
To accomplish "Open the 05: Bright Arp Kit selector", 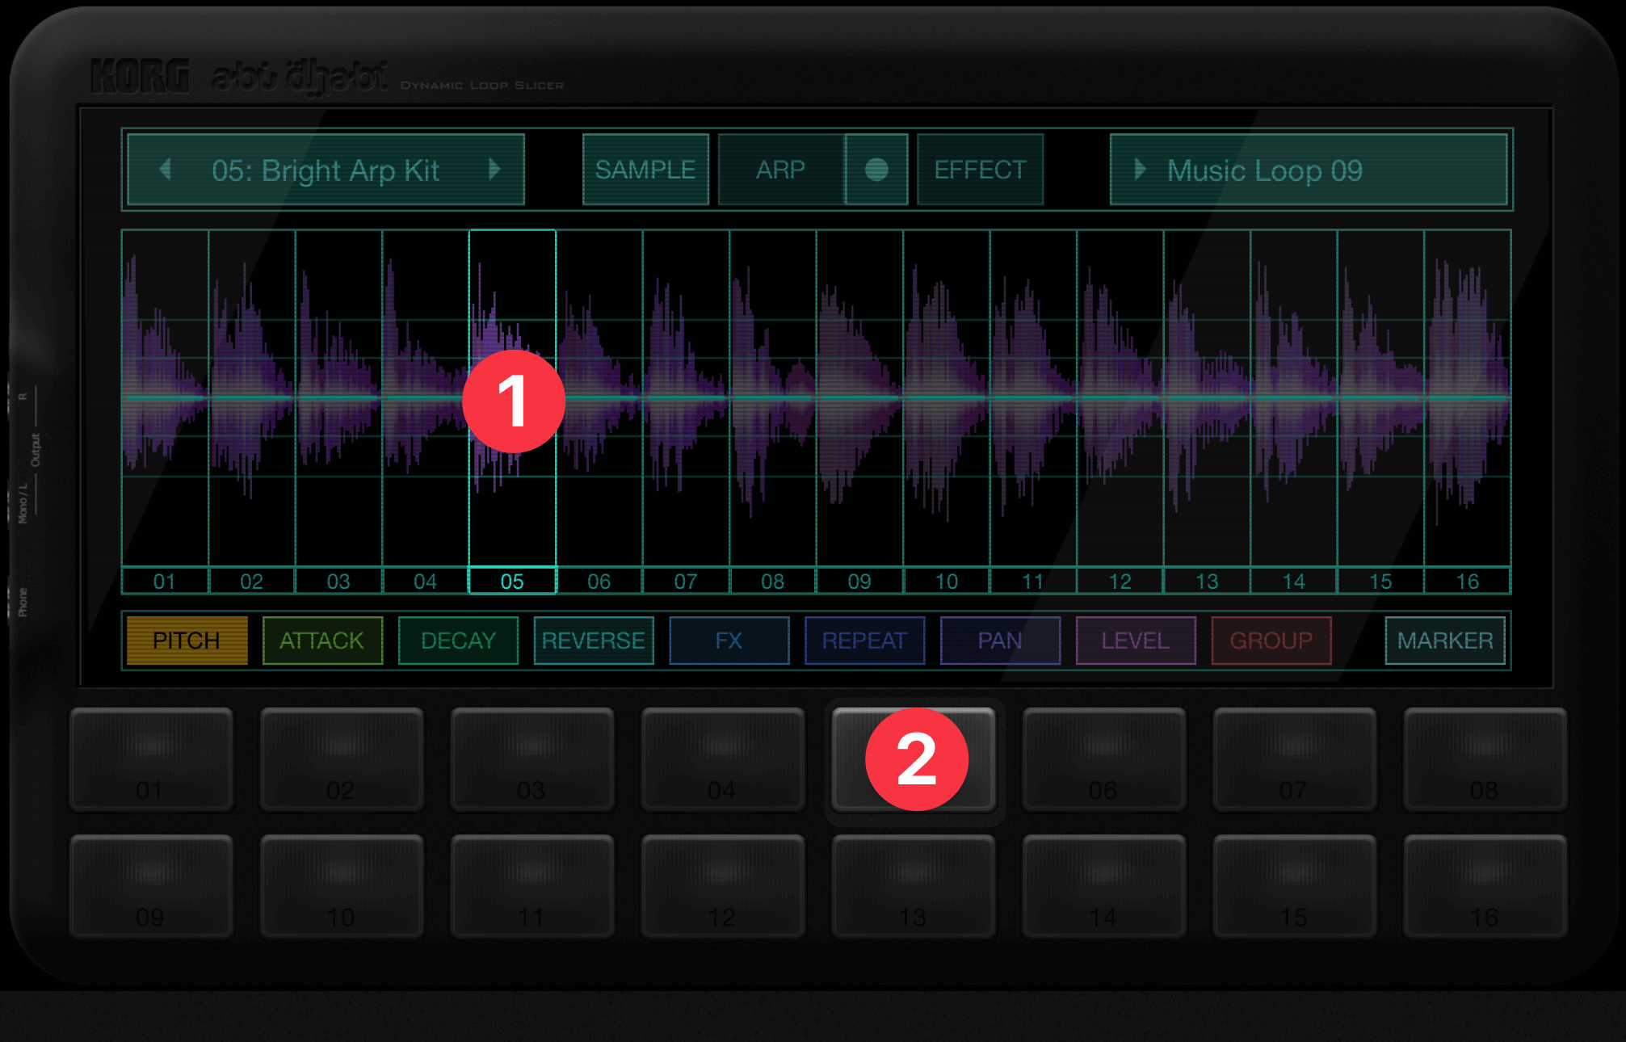I will tap(326, 170).
